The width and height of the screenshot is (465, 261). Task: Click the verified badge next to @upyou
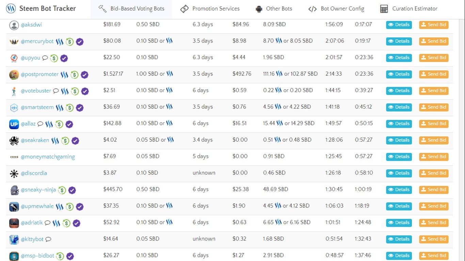coord(64,58)
